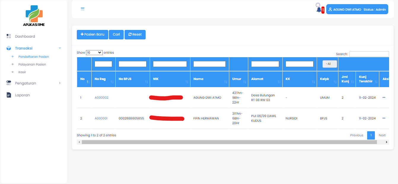Sort table by Nama column

(209, 79)
